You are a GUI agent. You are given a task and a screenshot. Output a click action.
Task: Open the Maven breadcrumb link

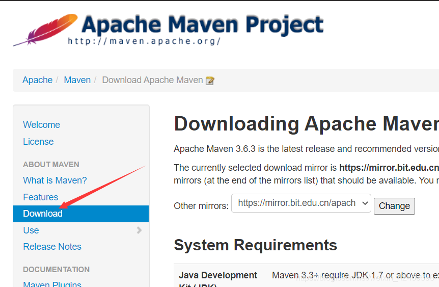coord(77,80)
